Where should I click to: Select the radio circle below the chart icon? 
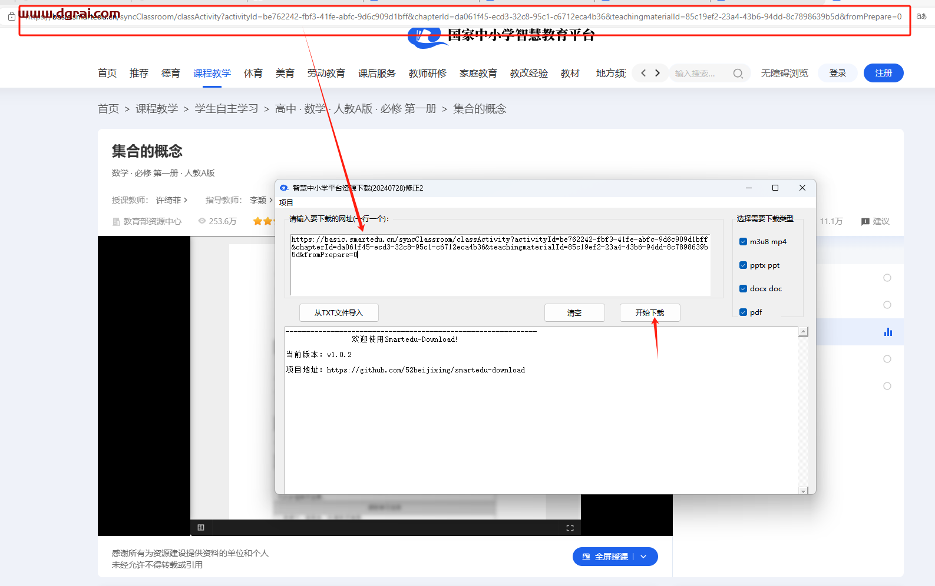coord(887,359)
